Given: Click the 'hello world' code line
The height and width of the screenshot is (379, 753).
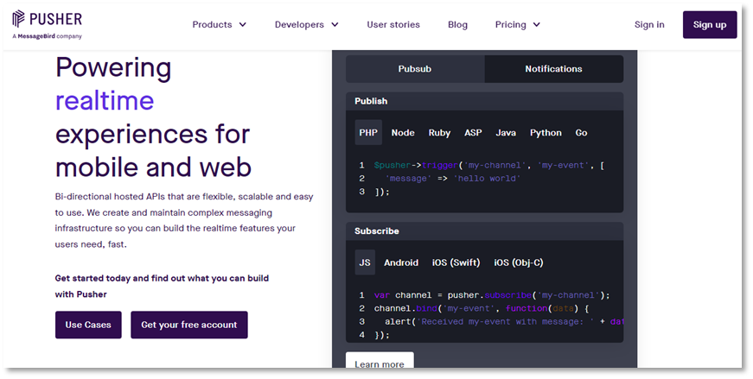Looking at the screenshot, I should [452, 179].
